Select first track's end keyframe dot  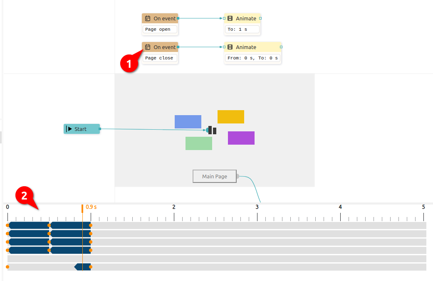click(x=91, y=226)
